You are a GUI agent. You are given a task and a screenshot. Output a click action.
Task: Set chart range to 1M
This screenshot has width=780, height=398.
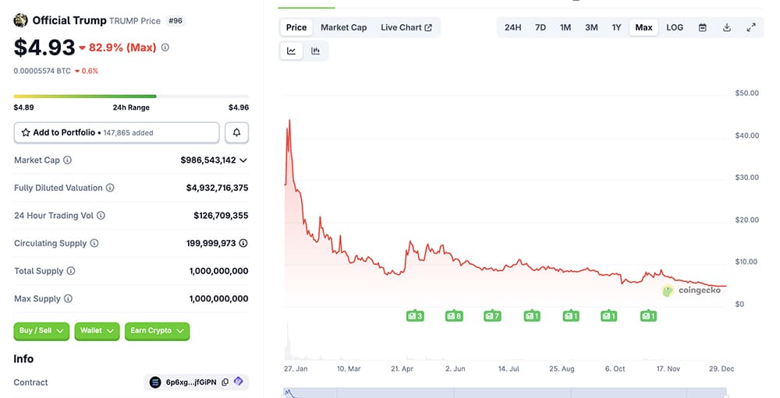point(565,27)
